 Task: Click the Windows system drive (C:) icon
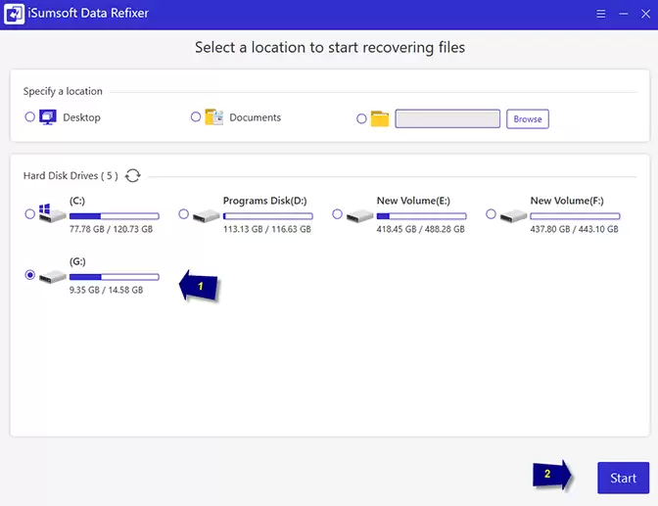52,213
